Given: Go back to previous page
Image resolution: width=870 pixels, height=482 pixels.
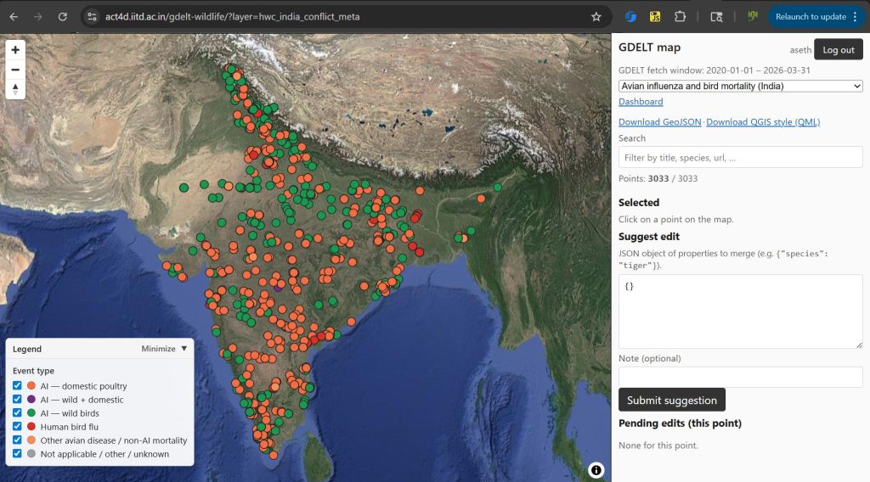Looking at the screenshot, I should click(x=14, y=17).
